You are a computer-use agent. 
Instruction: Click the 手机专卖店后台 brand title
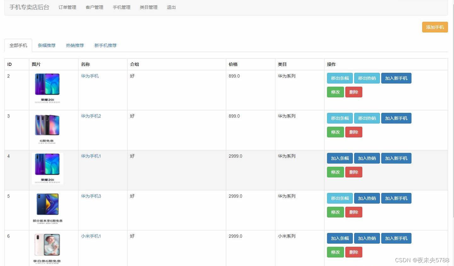click(x=29, y=7)
